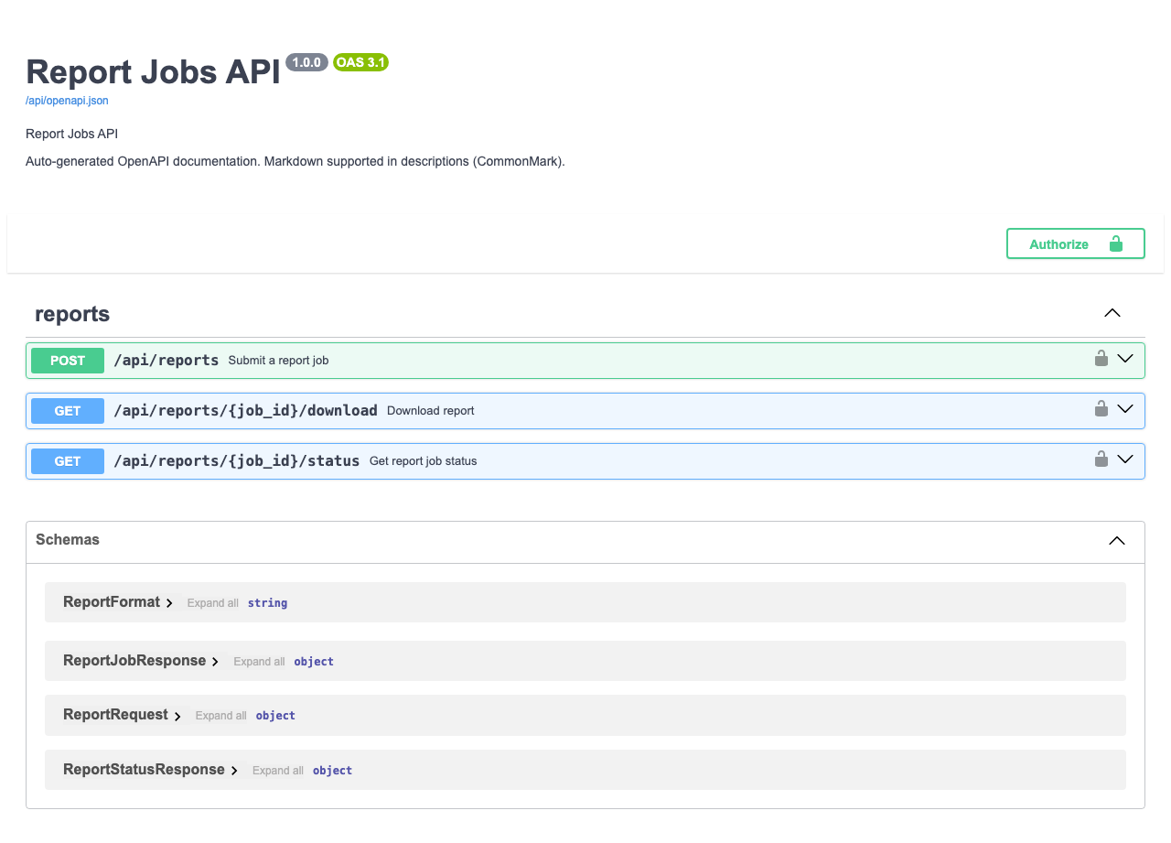
Task: Click the reports tag heading
Action: [72, 314]
